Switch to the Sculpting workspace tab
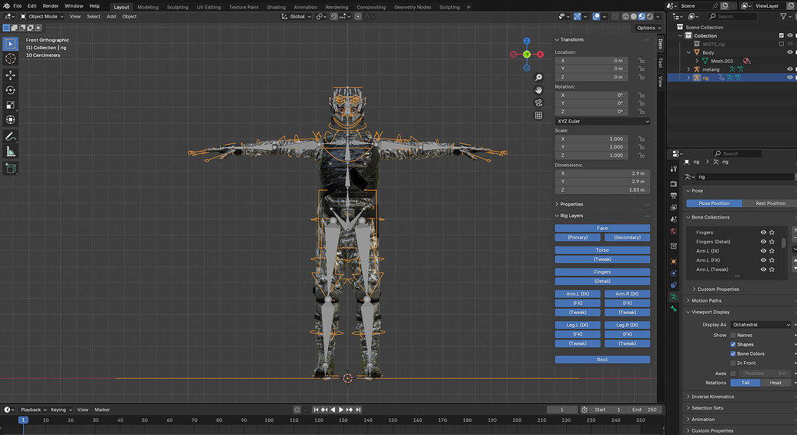Image resolution: width=797 pixels, height=435 pixels. (x=177, y=7)
